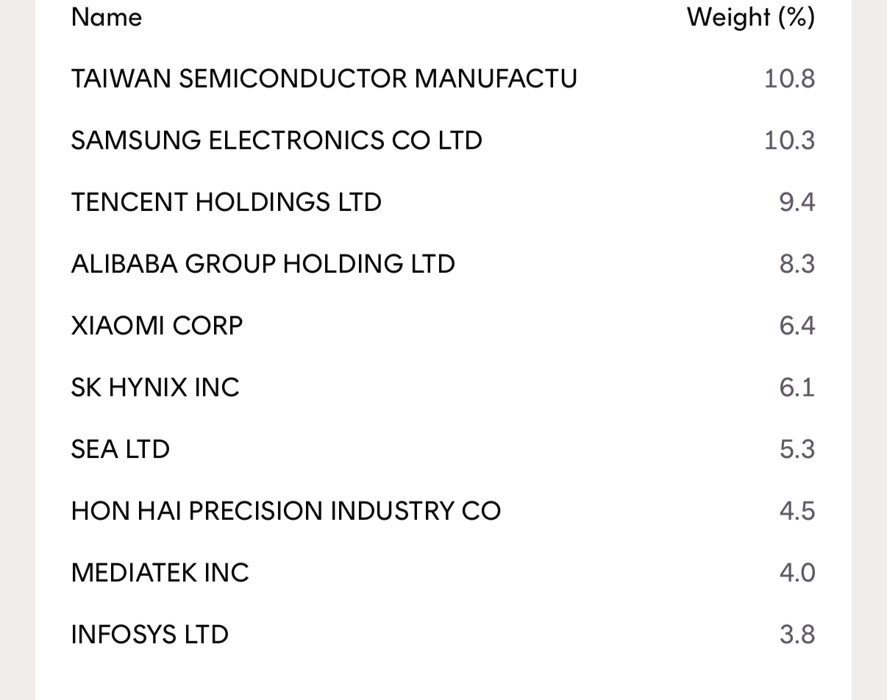887x700 pixels.
Task: Select SK Hynix Inc holding
Action: point(155,387)
